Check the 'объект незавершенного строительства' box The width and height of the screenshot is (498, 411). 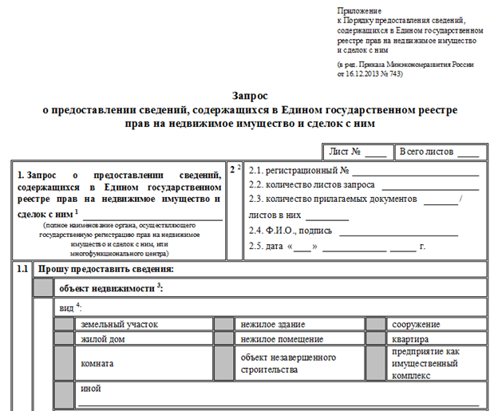[224, 363]
